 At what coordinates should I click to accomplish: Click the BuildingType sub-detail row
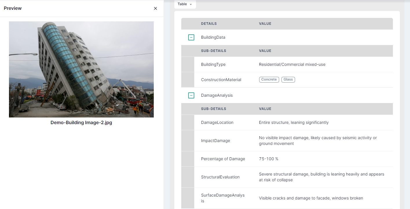(213, 64)
